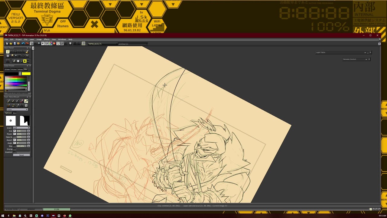Click the undo arrow icon
The width and height of the screenshot is (387, 218).
(x=23, y=44)
